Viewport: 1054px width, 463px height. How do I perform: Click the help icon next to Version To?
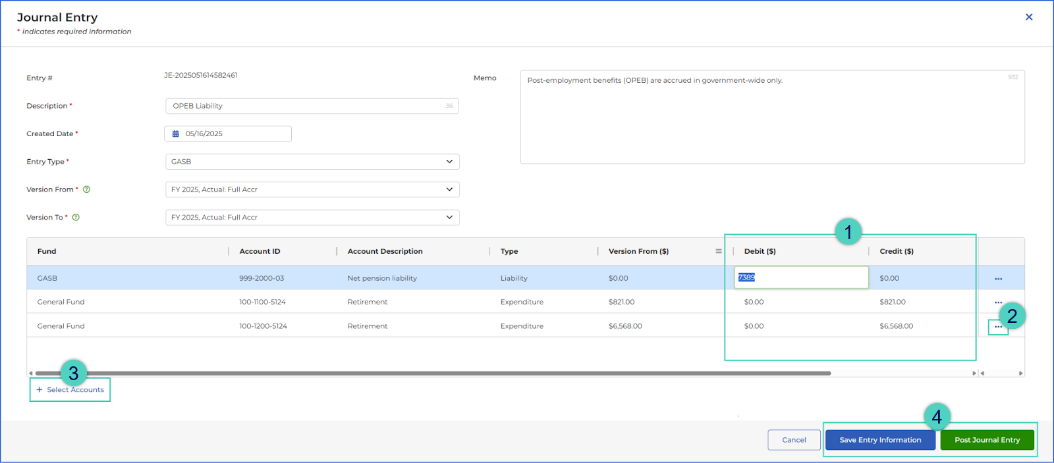pyautogui.click(x=76, y=217)
